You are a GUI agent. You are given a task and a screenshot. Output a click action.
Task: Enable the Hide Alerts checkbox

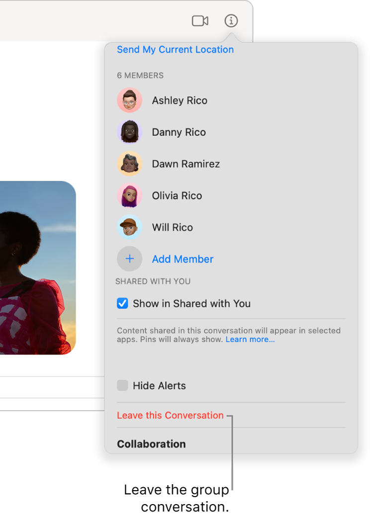coord(122,385)
